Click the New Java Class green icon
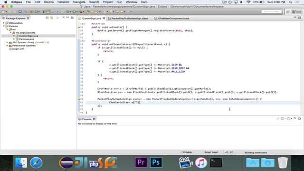 click(x=36, y=12)
